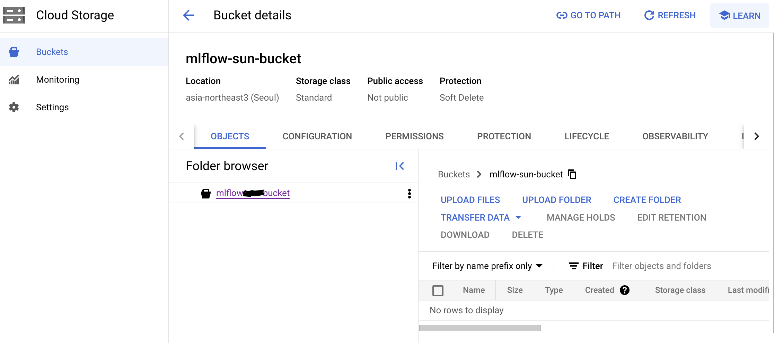Viewport: 774px width, 343px height.
Task: Click the Refresh button in the header
Action: tap(670, 15)
